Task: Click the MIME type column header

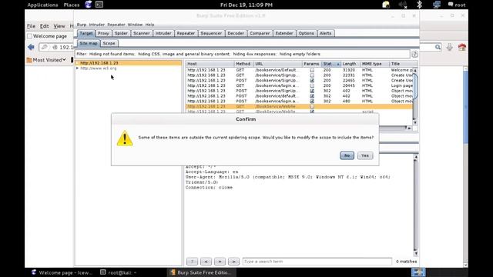Action: pos(374,64)
